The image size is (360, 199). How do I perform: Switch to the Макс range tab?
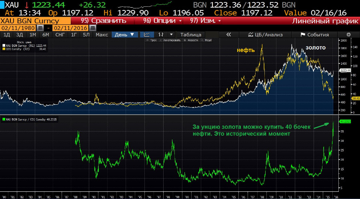(x=102, y=35)
